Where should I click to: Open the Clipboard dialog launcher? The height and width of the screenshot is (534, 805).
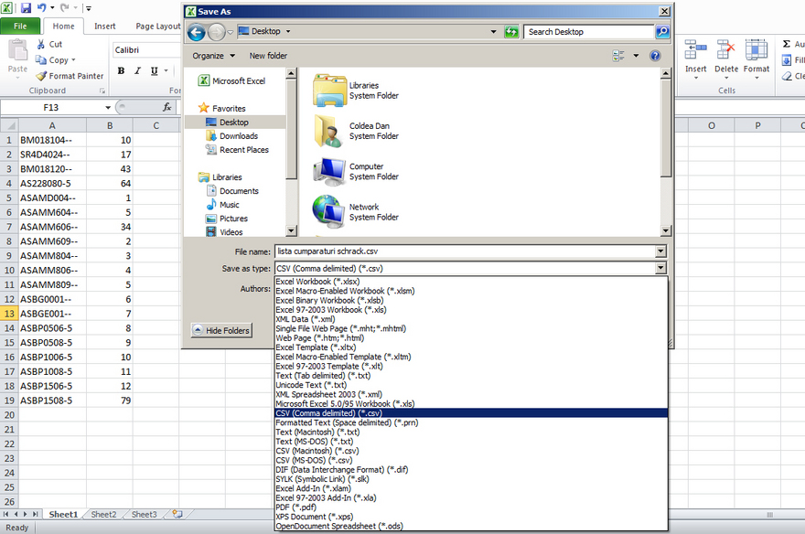(102, 91)
